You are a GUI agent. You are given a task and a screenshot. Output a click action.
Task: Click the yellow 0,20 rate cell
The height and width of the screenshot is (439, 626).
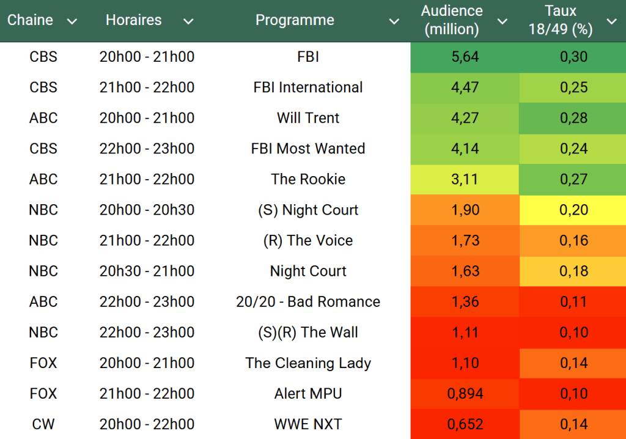coord(573,210)
